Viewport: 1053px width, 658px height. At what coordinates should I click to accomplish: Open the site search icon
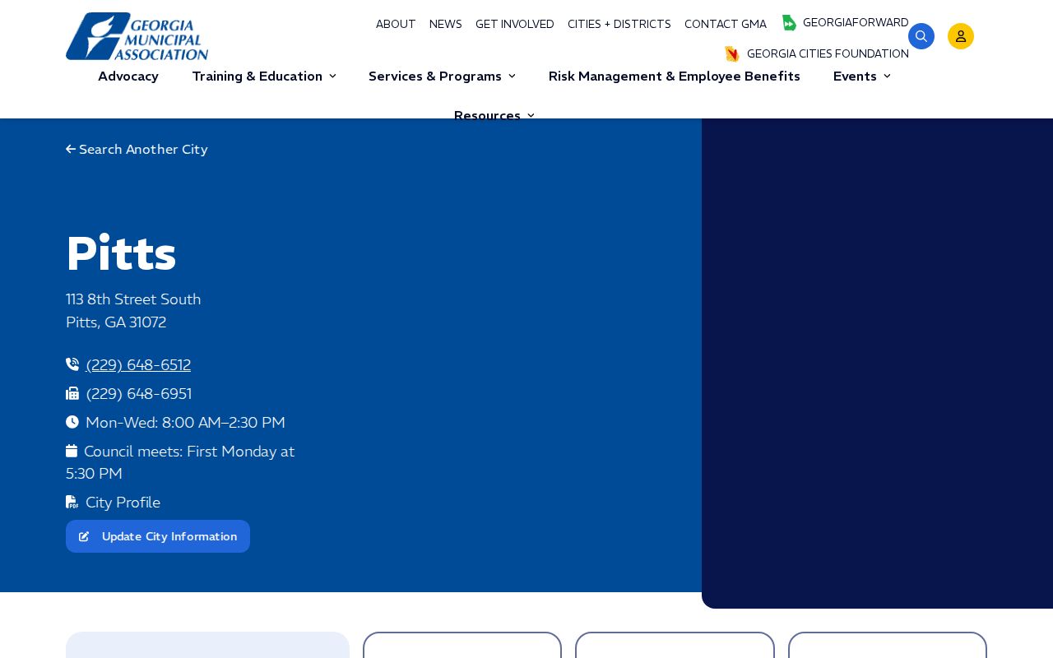pyautogui.click(x=921, y=36)
